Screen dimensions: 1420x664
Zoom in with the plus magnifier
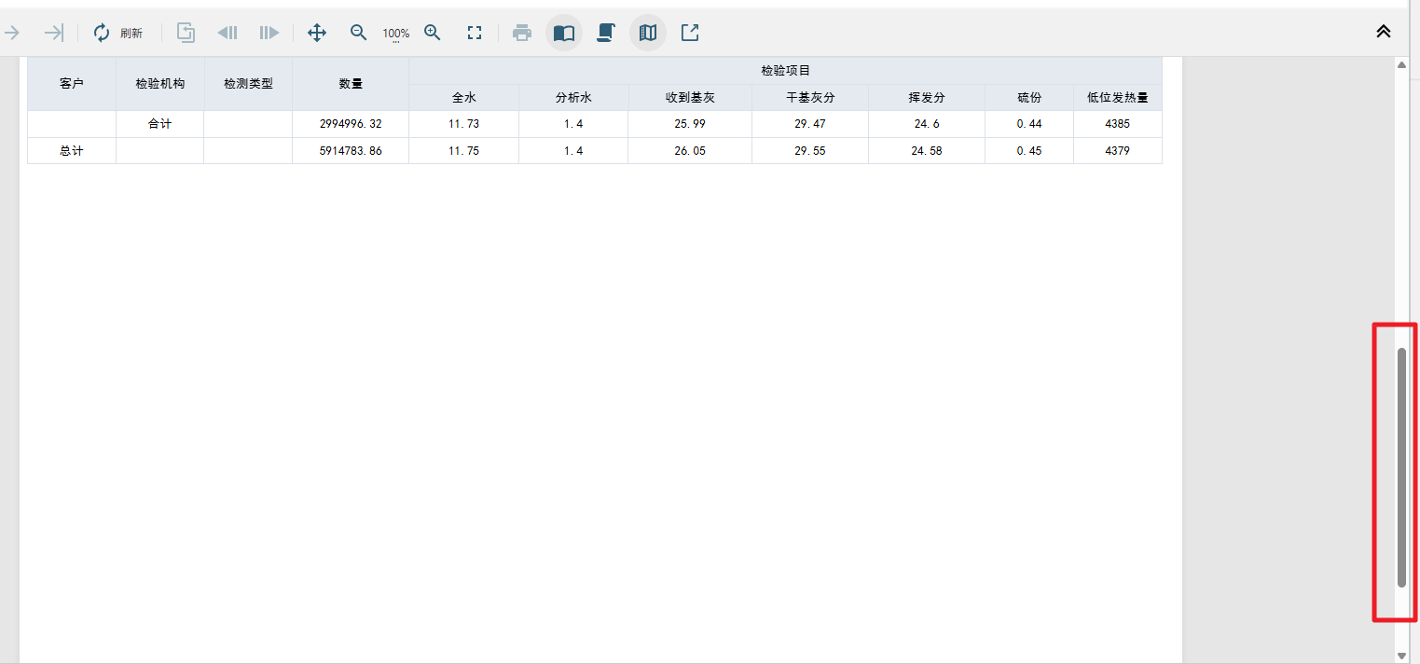(x=433, y=33)
